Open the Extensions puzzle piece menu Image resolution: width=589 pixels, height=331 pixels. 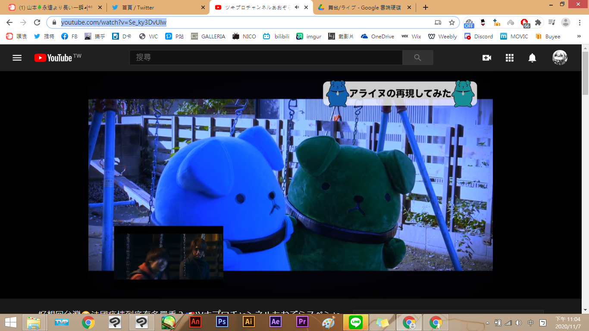tap(538, 22)
